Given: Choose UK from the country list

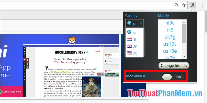Looking at the screenshot, I should tap(134, 46).
